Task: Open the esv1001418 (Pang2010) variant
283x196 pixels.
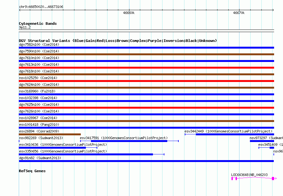Action: (39, 125)
